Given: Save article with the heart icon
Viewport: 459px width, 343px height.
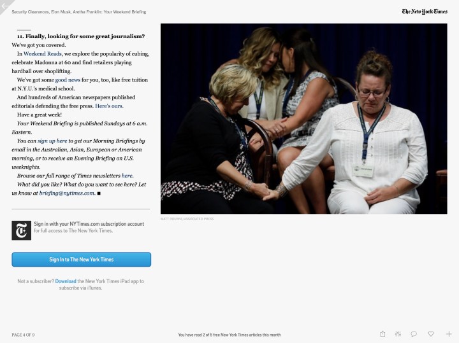Looking at the screenshot, I should (431, 334).
